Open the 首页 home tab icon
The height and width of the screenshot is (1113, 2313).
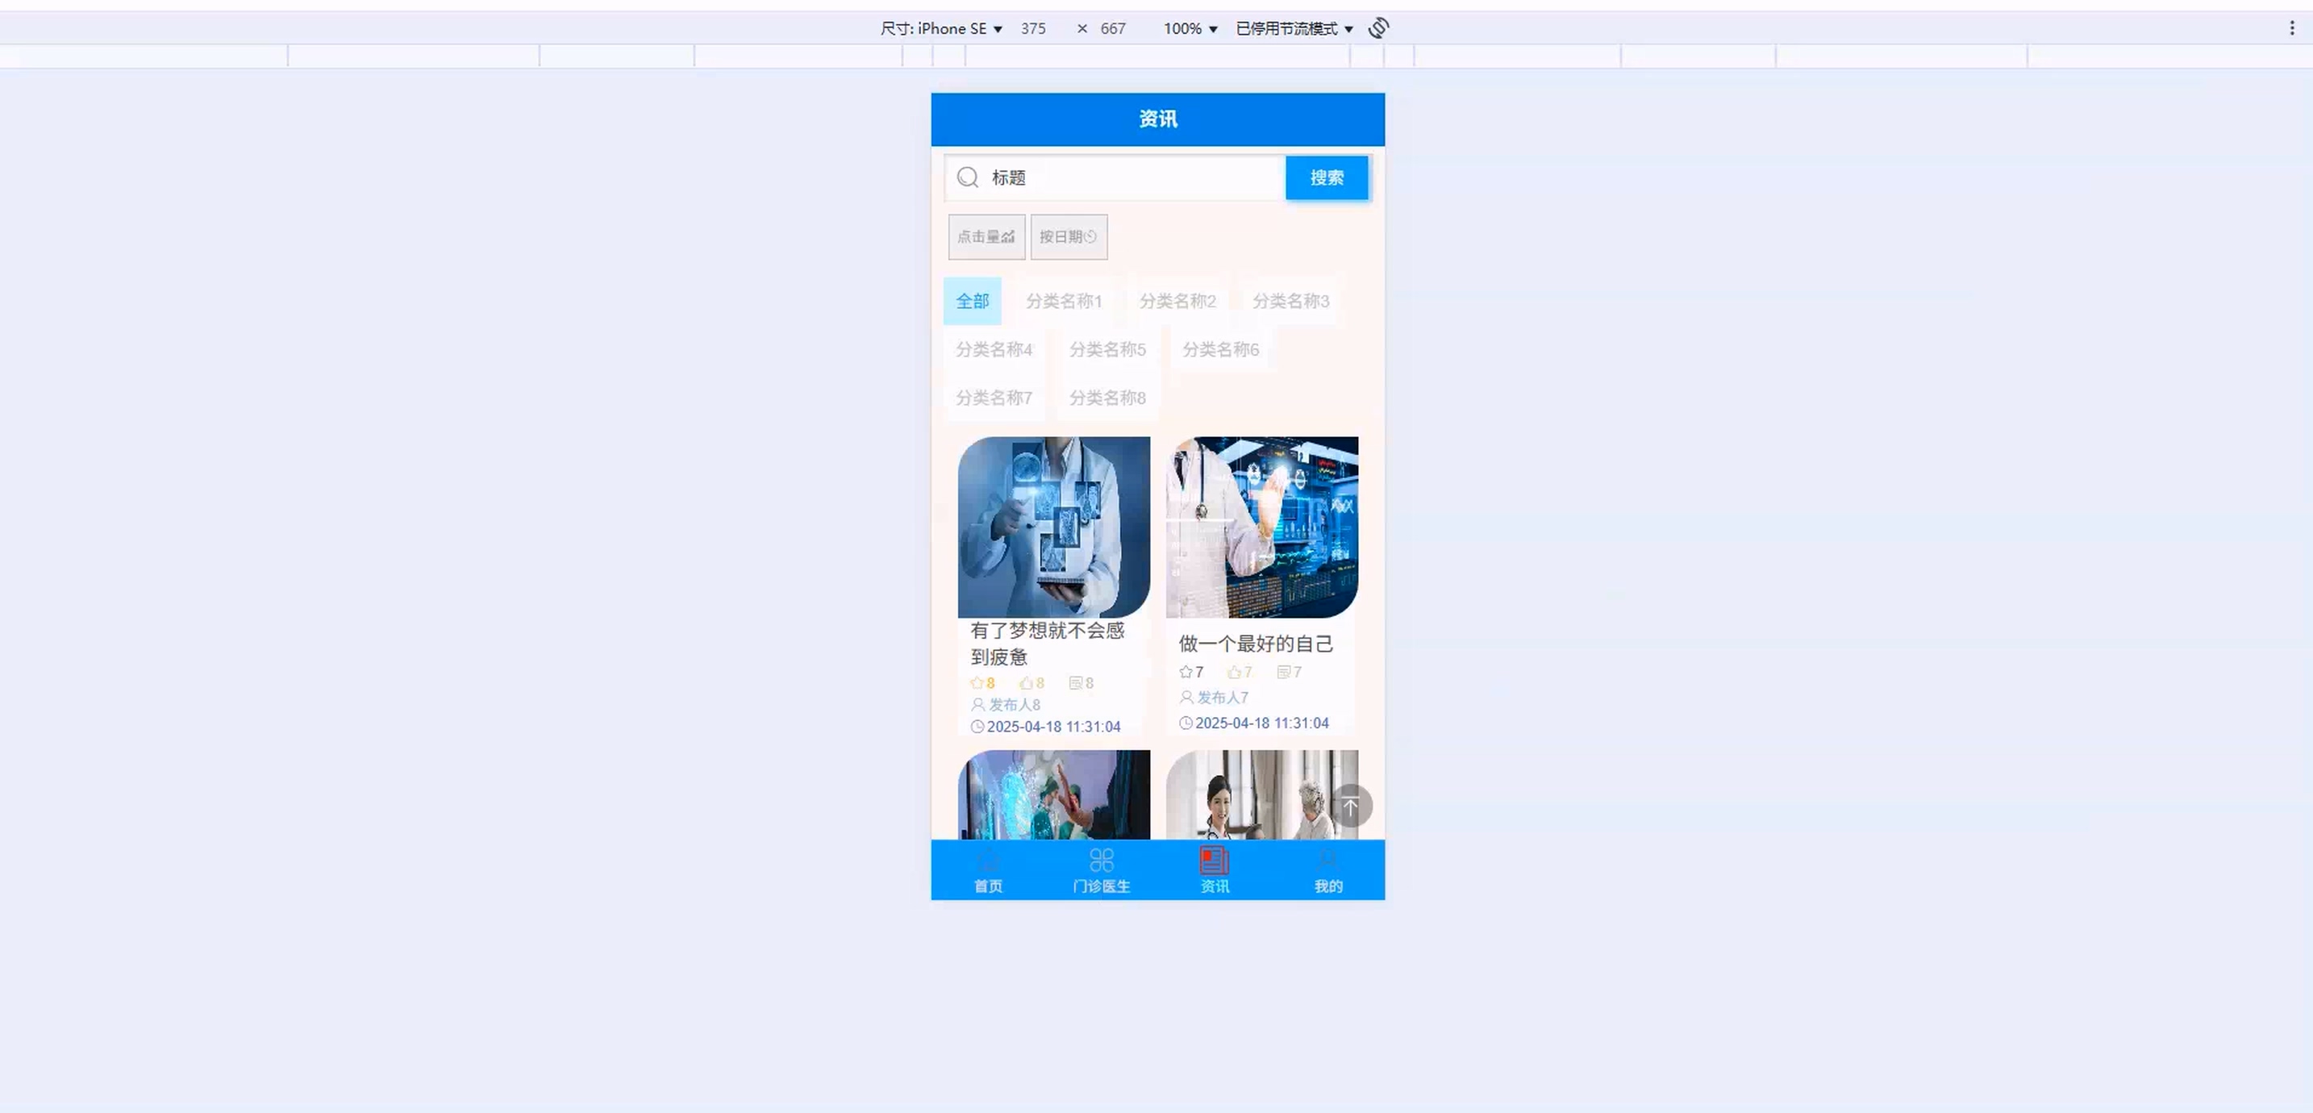(x=988, y=861)
